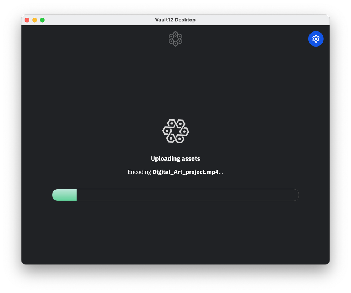This screenshot has height=293, width=351.
Task: Click the small Vault12 logo in header
Action: pos(175,39)
